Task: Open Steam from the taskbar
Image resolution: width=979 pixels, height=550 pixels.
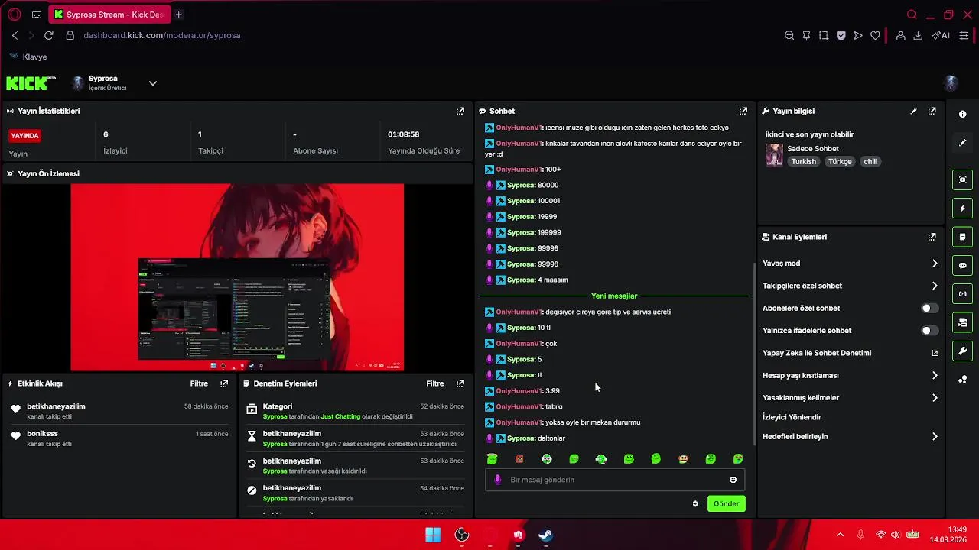Action: tap(545, 535)
